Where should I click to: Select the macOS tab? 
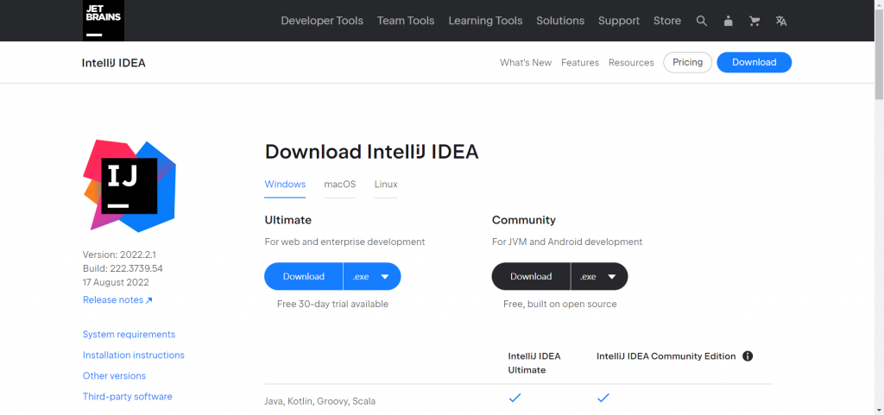coord(340,184)
